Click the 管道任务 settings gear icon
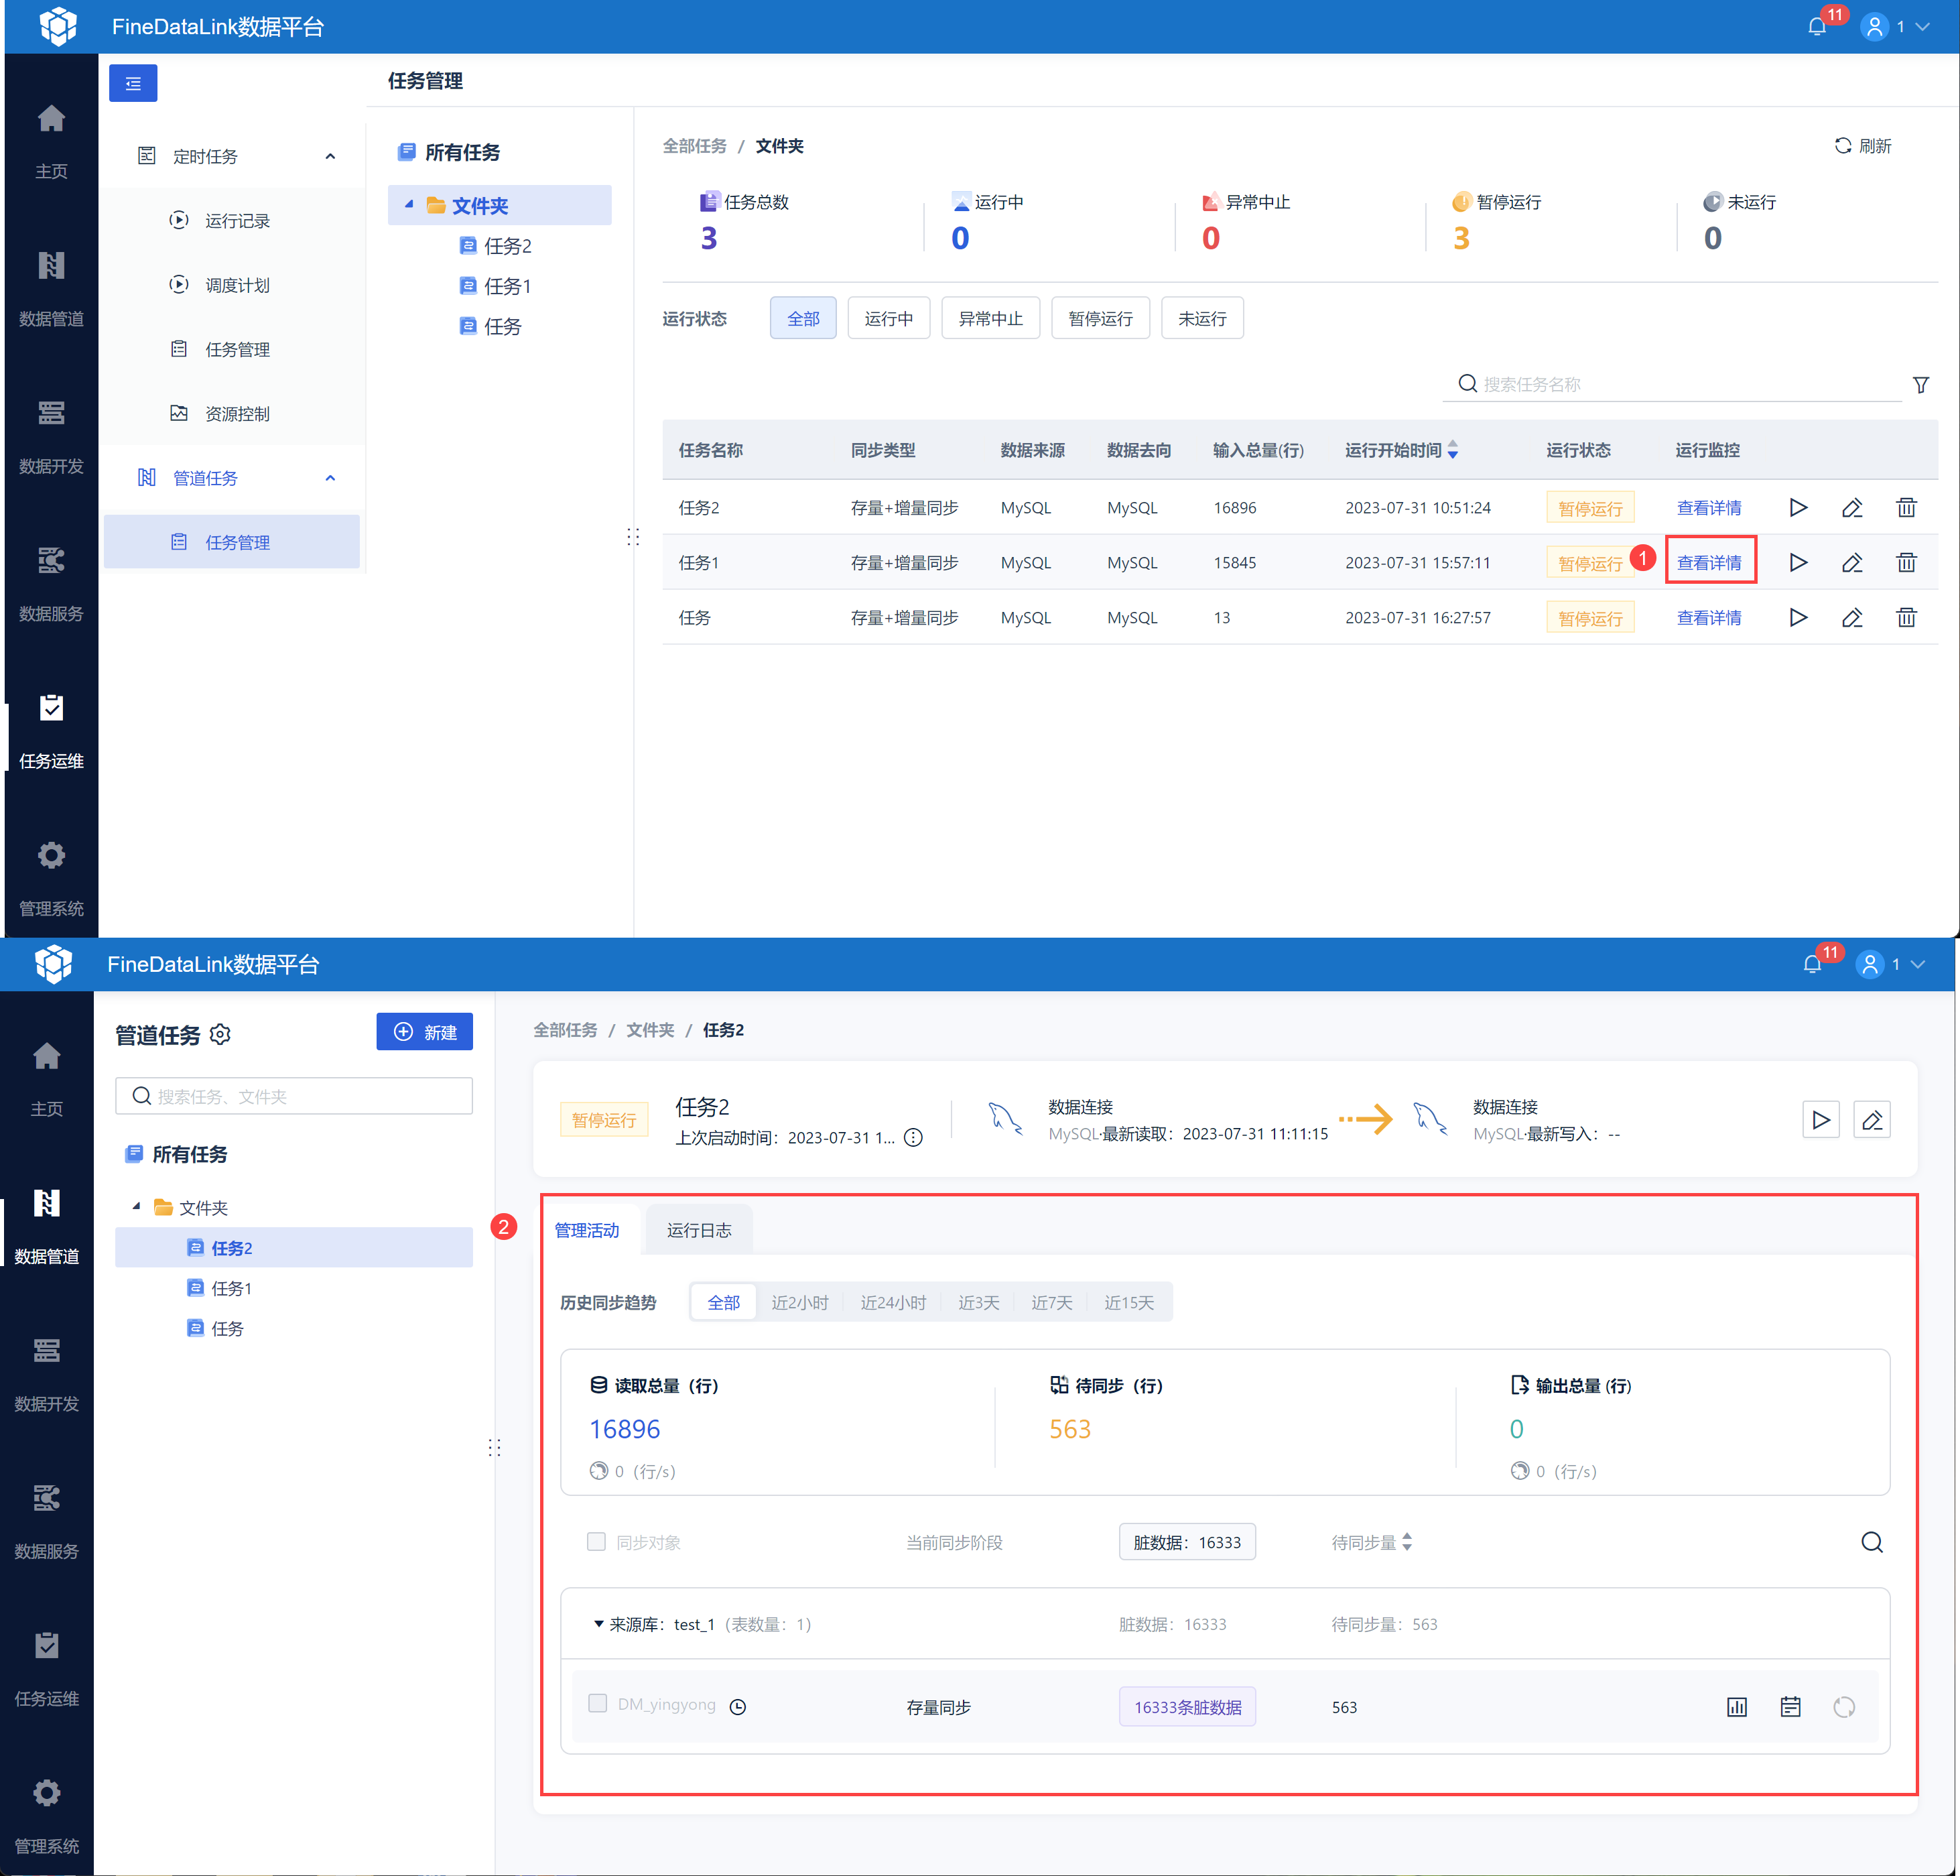This screenshot has height=1876, width=1960. coord(221,1035)
